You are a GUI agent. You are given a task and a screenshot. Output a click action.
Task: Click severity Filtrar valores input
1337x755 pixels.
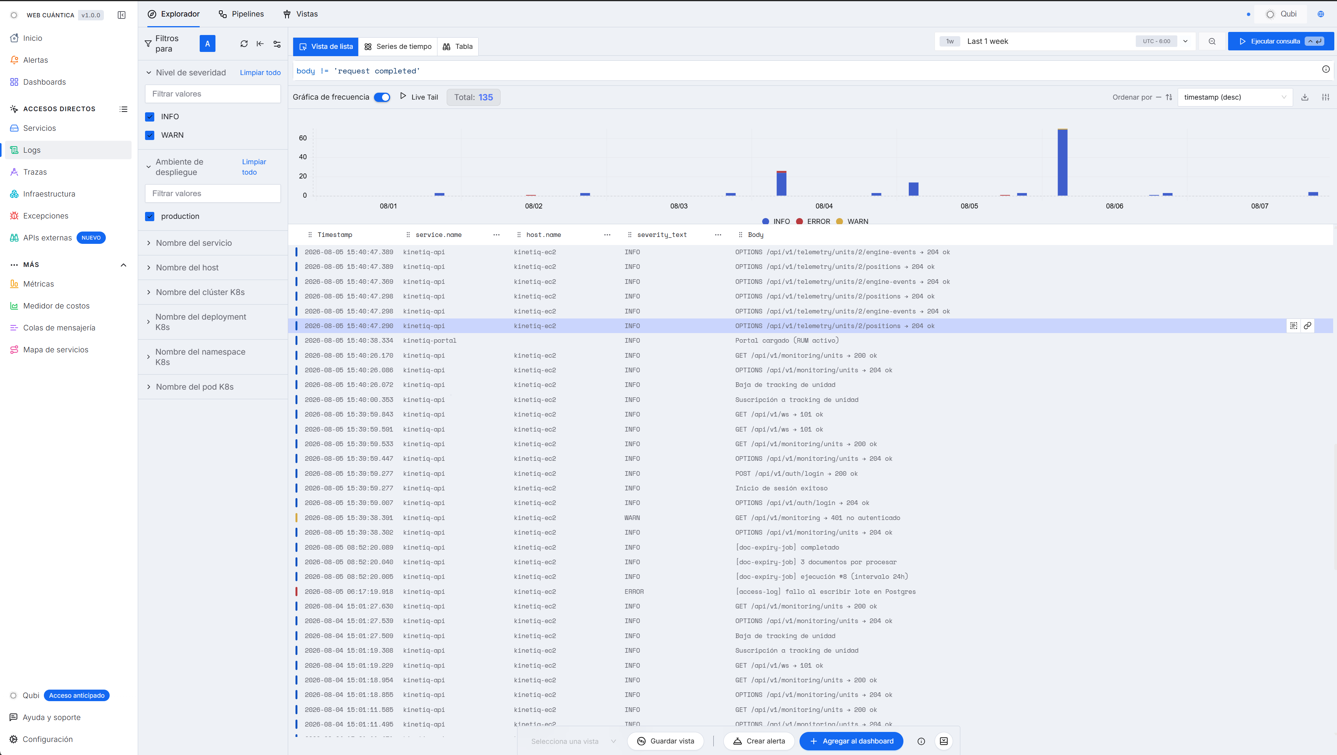click(x=213, y=94)
